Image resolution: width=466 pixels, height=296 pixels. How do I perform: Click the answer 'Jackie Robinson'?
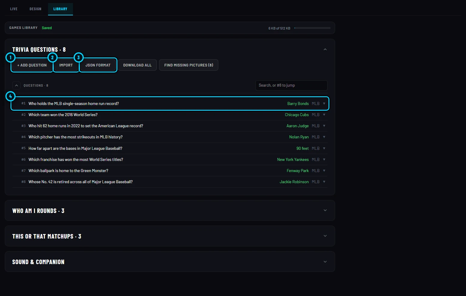[x=294, y=182]
